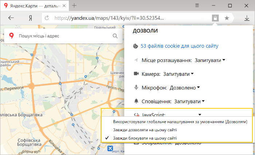
Task: Expand the Місце розташування dropdown
Action: pos(210,60)
